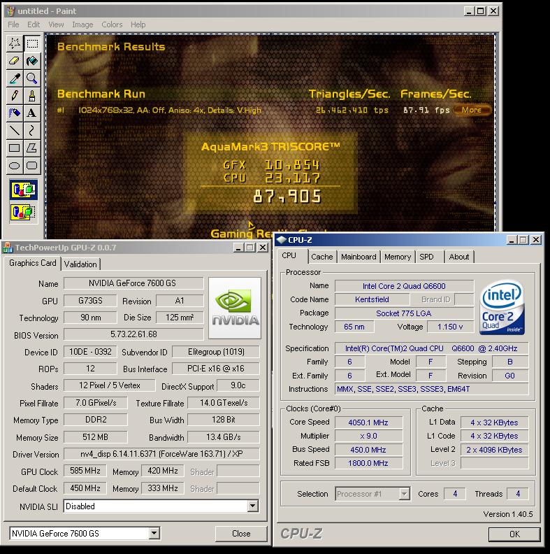Click the Bus Interface value PCI-E x16 @ x16
This screenshot has width=550, height=554.
(x=216, y=369)
